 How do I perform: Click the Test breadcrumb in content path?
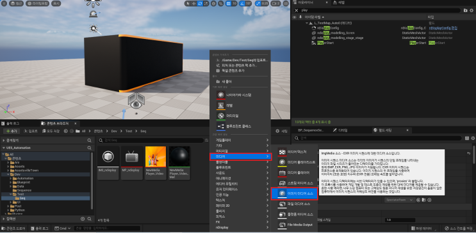click(x=129, y=131)
